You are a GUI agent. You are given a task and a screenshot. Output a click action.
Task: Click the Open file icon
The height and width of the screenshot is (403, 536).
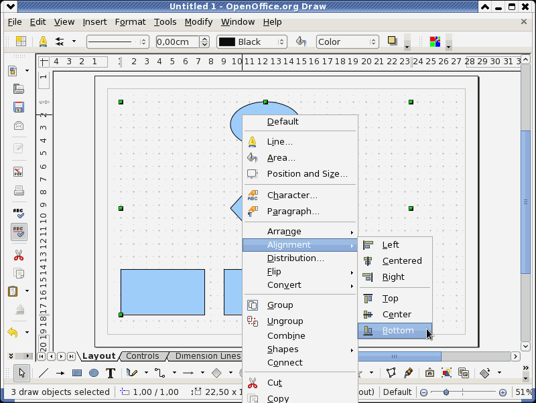click(19, 89)
